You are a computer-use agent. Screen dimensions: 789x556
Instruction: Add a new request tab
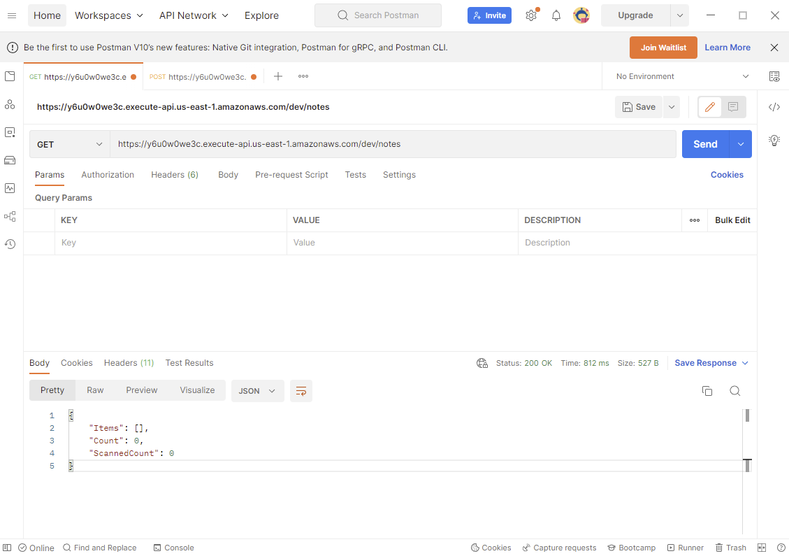point(277,76)
